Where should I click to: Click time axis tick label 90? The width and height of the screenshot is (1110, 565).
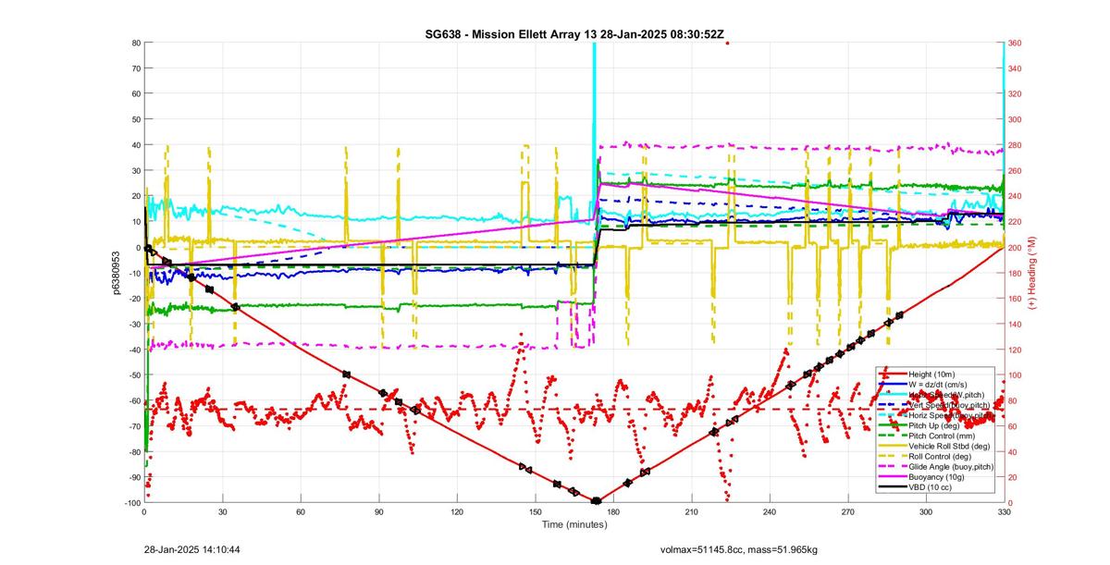(378, 511)
